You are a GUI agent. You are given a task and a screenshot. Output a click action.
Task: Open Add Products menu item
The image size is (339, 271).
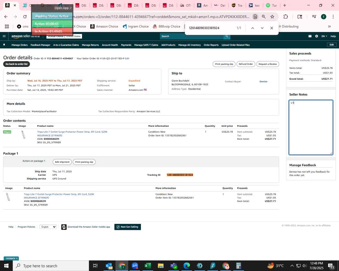click(168, 45)
